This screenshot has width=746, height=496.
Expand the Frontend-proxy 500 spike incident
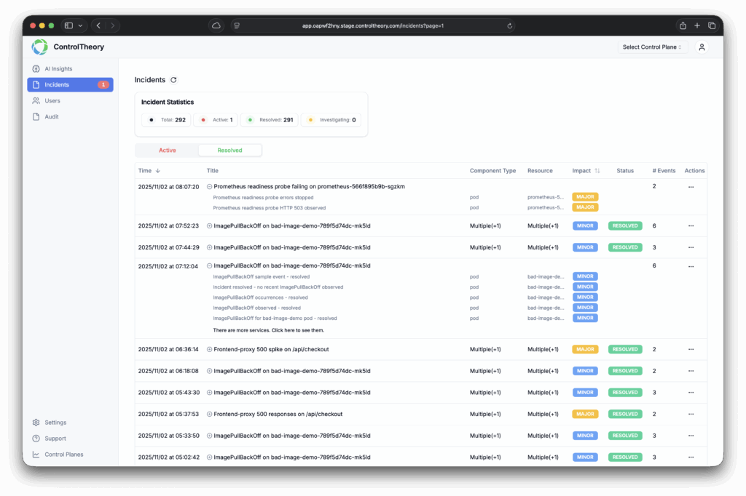pyautogui.click(x=210, y=349)
